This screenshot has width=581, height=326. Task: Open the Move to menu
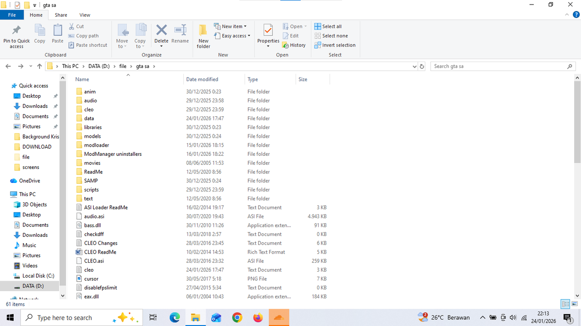[122, 36]
